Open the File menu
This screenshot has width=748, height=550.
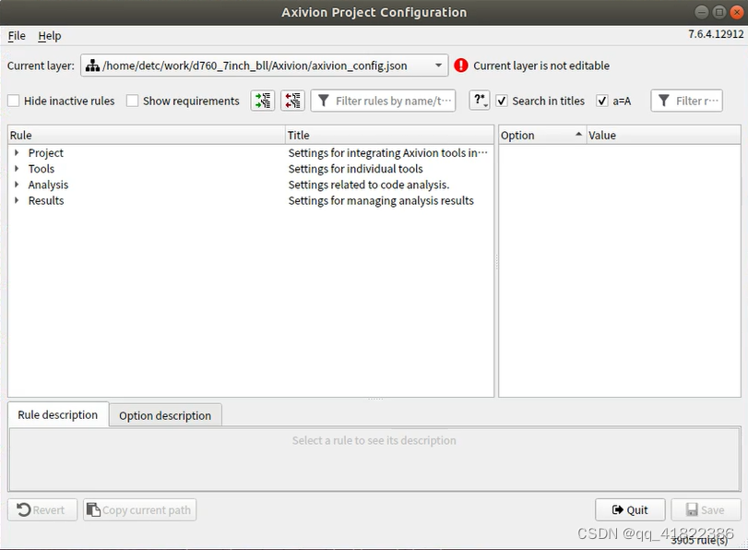pos(17,36)
